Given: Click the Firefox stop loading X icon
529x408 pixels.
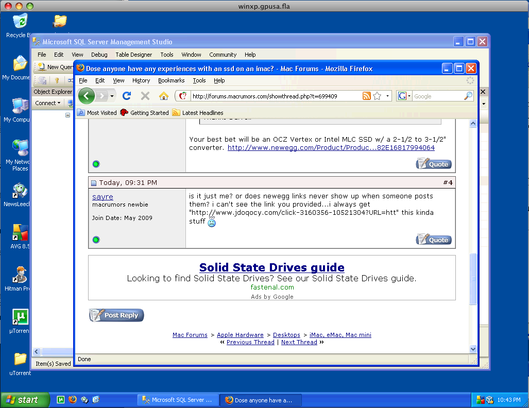Looking at the screenshot, I should tap(145, 96).
